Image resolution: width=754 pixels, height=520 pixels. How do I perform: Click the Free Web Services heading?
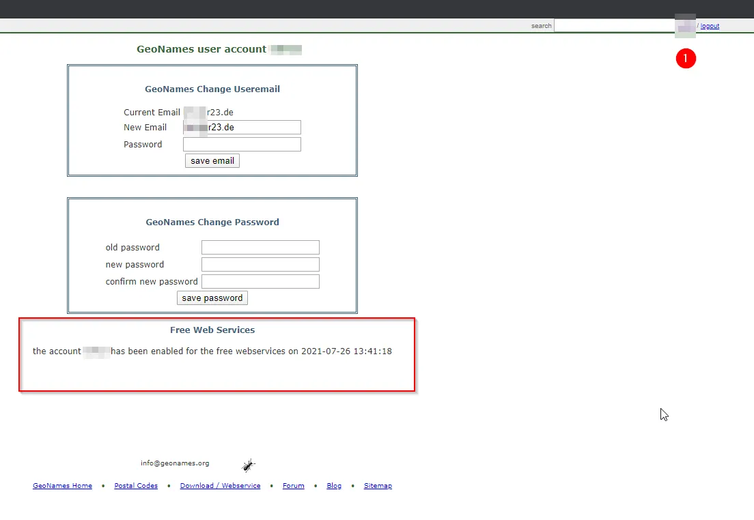click(212, 330)
